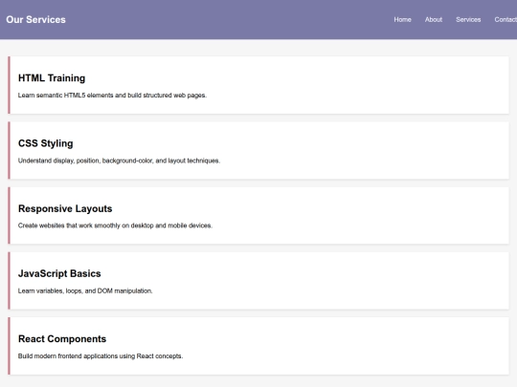Viewport: 517px width, 387px height.
Task: Go to the About page link
Action: (x=434, y=20)
